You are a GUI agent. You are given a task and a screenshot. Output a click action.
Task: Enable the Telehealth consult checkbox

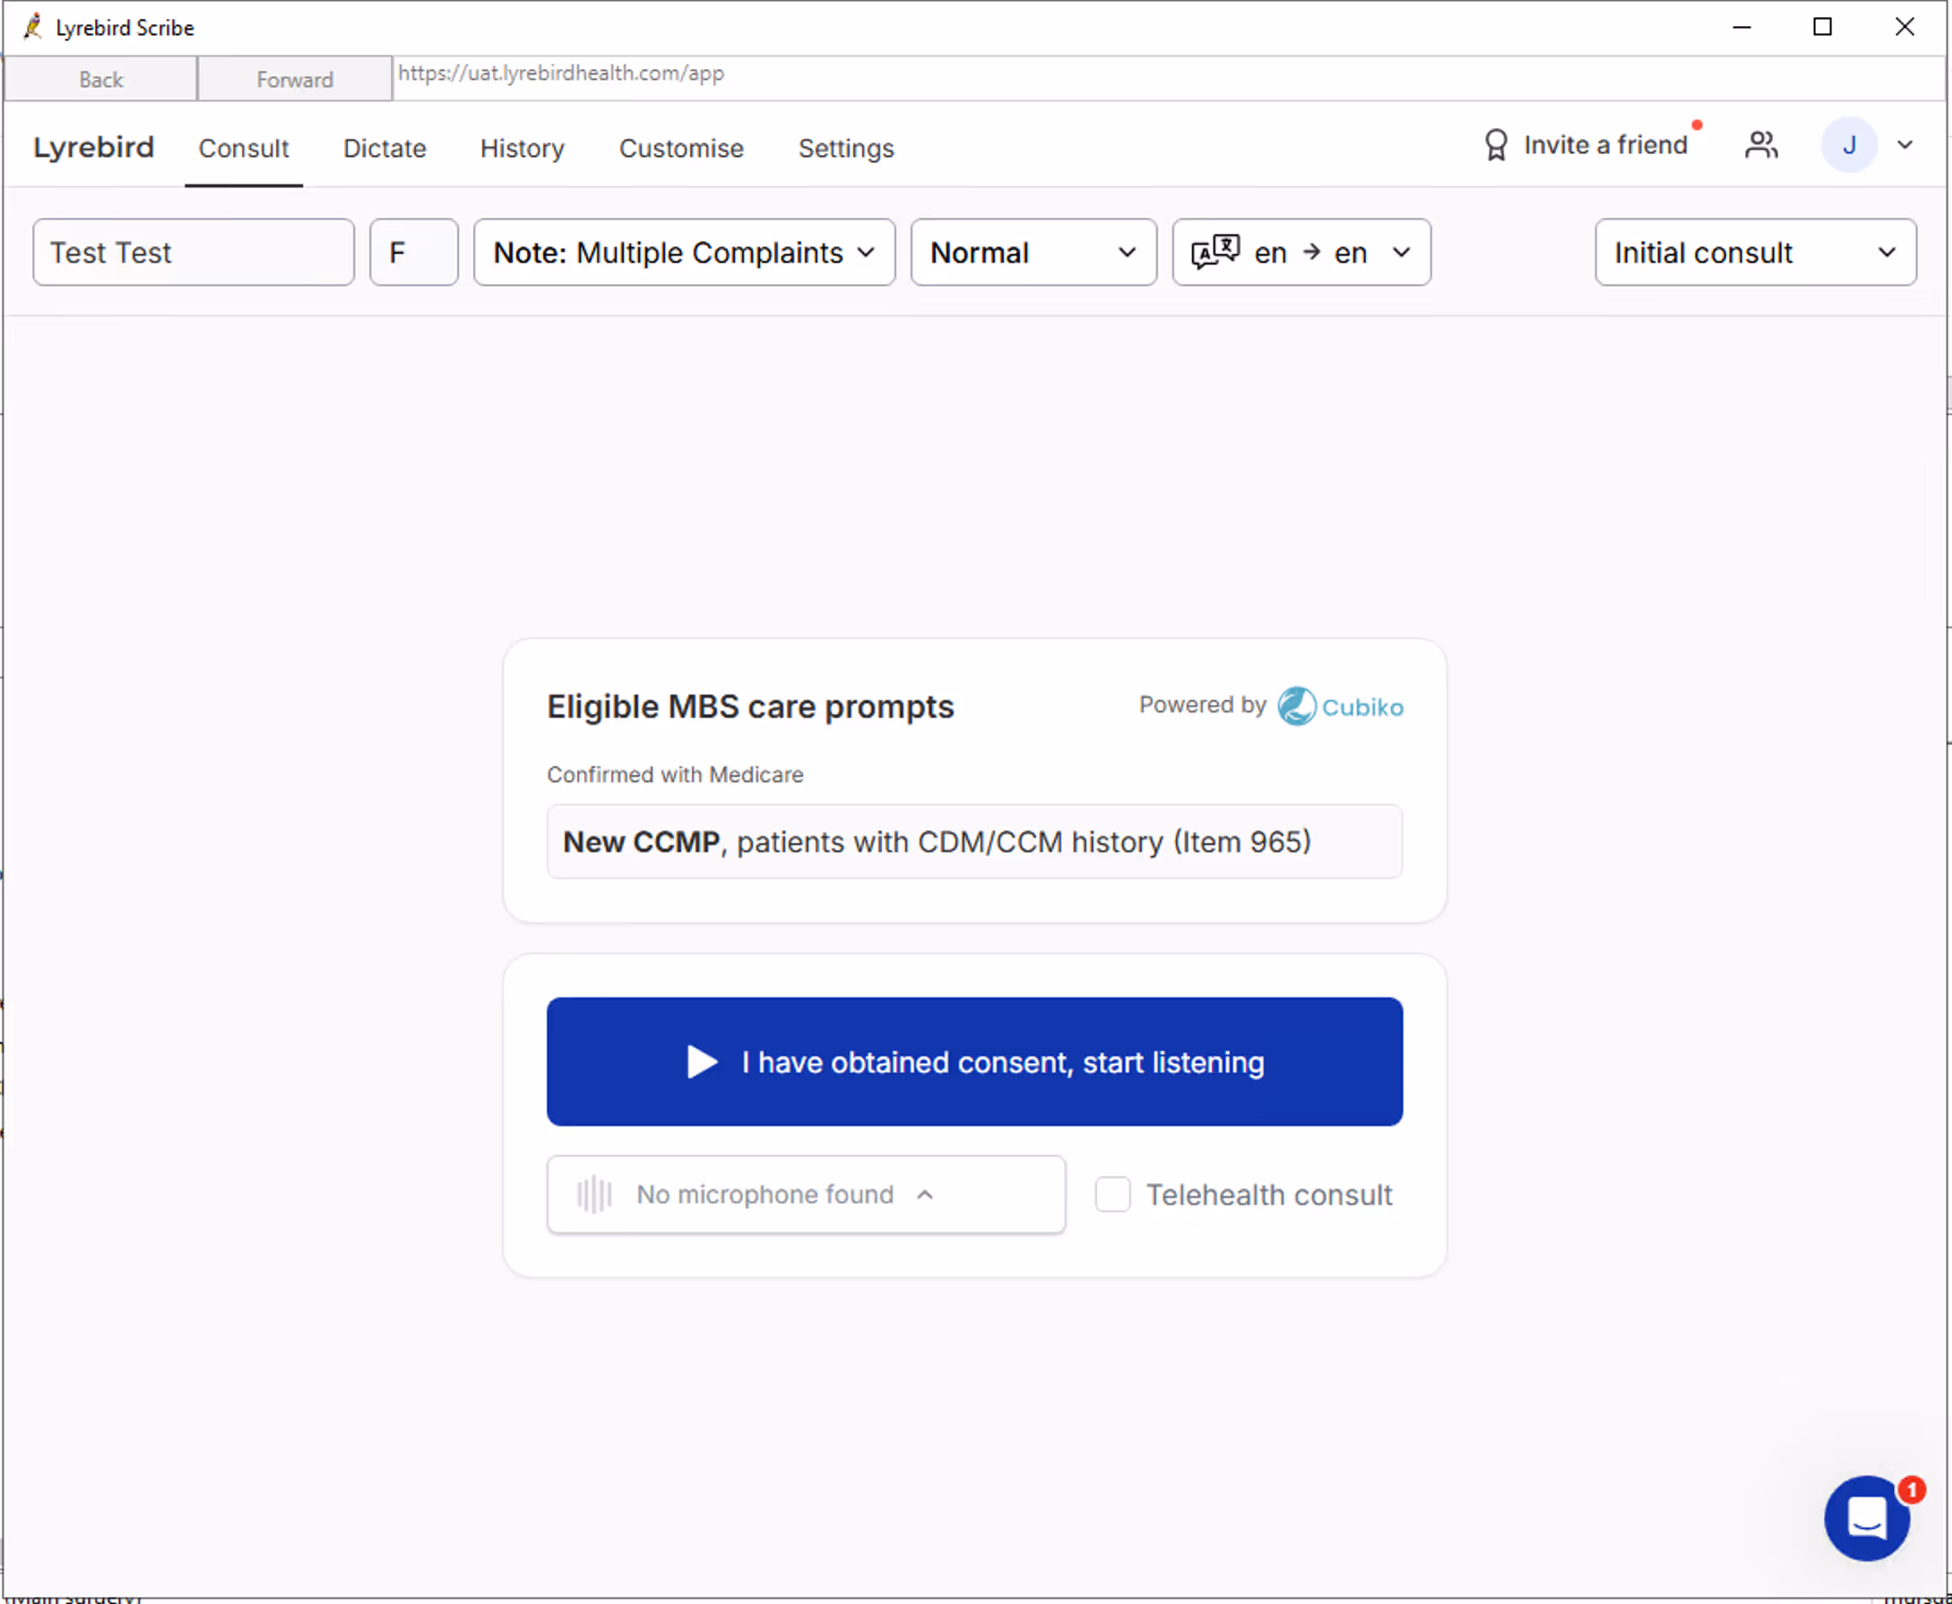1112,1194
